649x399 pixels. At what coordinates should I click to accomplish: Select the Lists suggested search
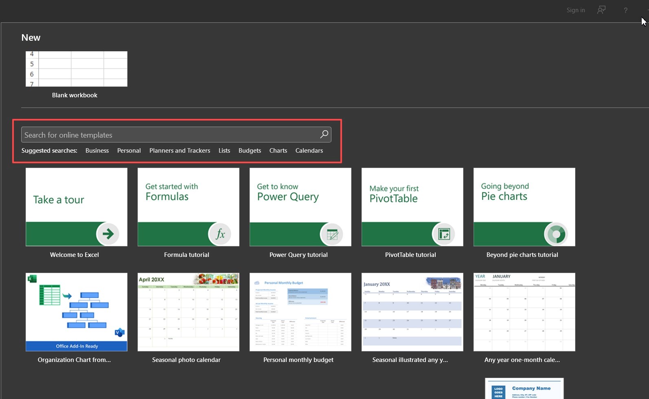[224, 151]
